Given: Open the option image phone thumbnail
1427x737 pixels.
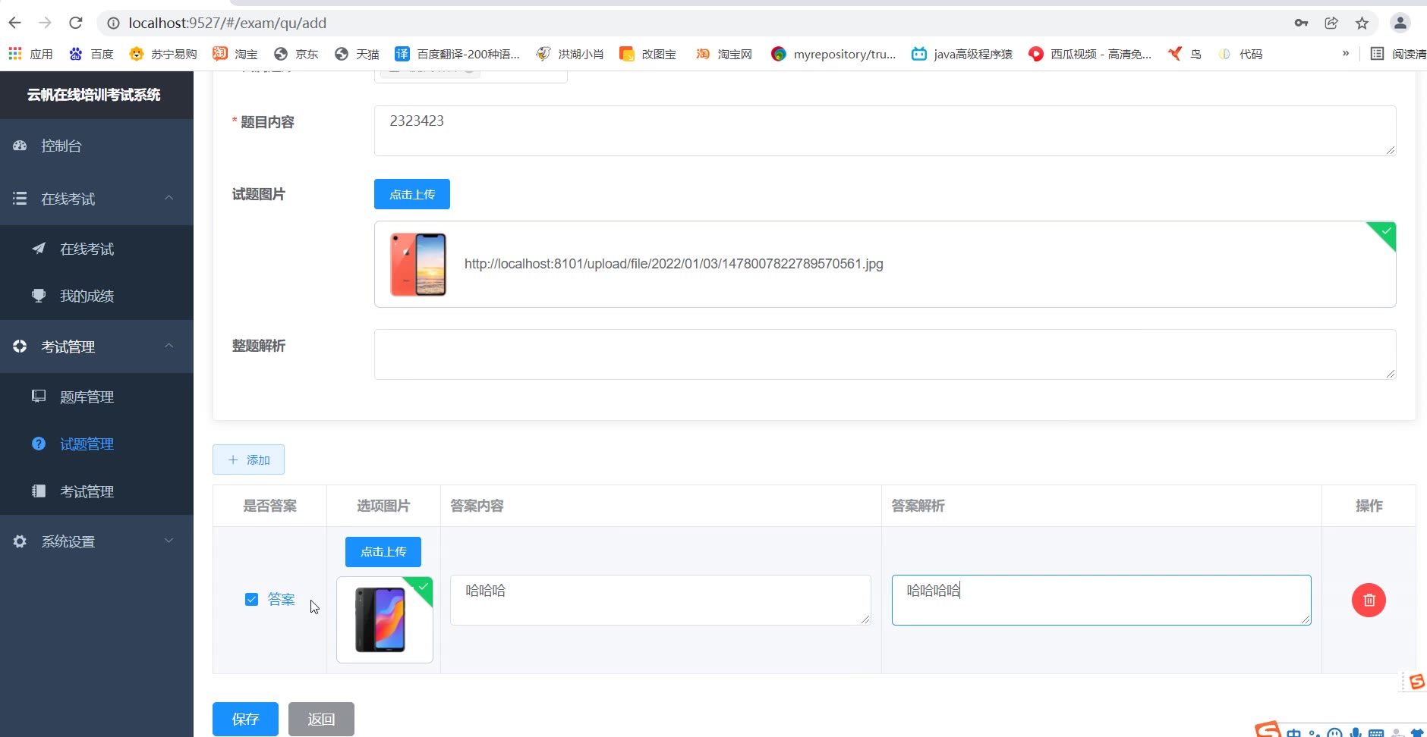Looking at the screenshot, I should click(x=380, y=619).
